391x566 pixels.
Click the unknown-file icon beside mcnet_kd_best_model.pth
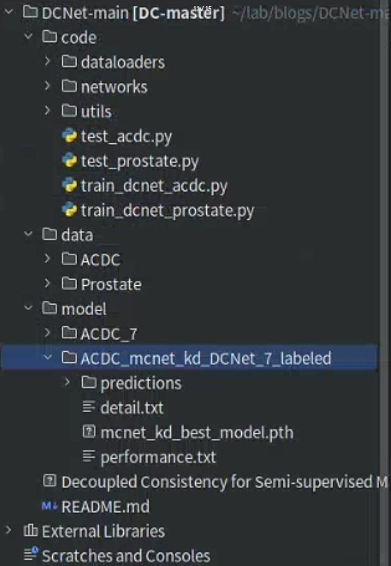pyautogui.click(x=89, y=432)
